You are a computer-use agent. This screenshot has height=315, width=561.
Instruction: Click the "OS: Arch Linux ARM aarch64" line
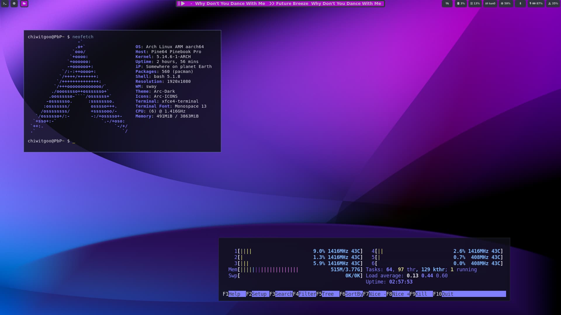(x=170, y=47)
